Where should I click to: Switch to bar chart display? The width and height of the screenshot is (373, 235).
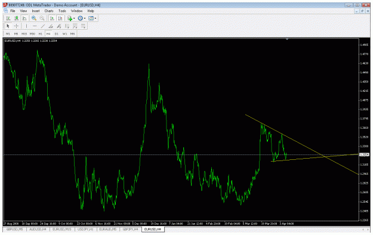[8, 18]
